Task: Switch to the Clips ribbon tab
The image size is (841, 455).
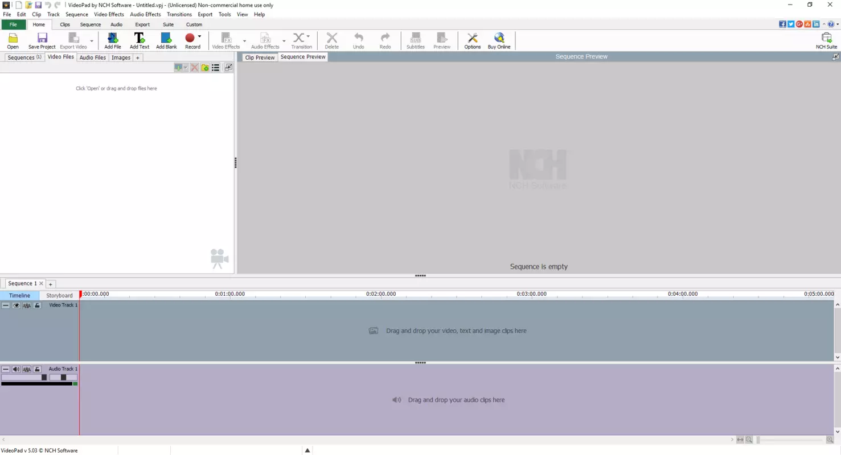Action: coord(65,24)
